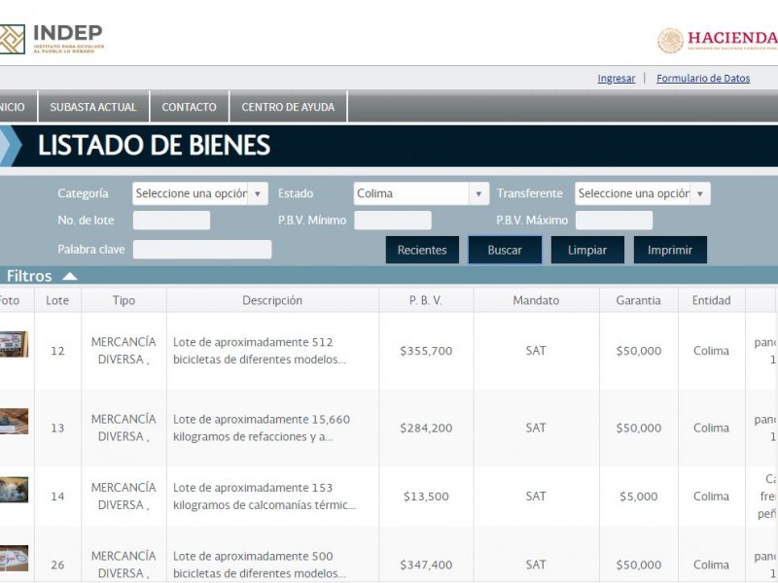
Task: Sort by the Mandato column header
Action: pyautogui.click(x=536, y=300)
